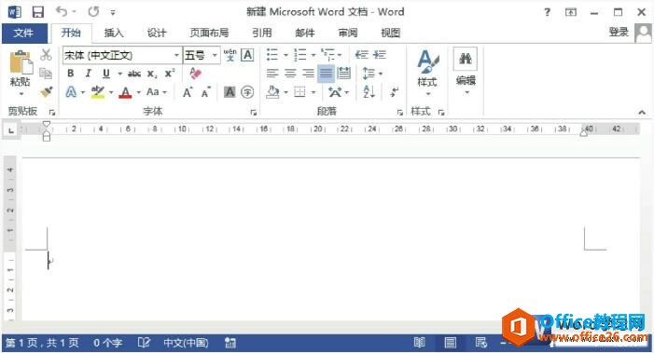Clear all formatting eraser icon
This screenshot has height=353, width=654.
tap(195, 74)
